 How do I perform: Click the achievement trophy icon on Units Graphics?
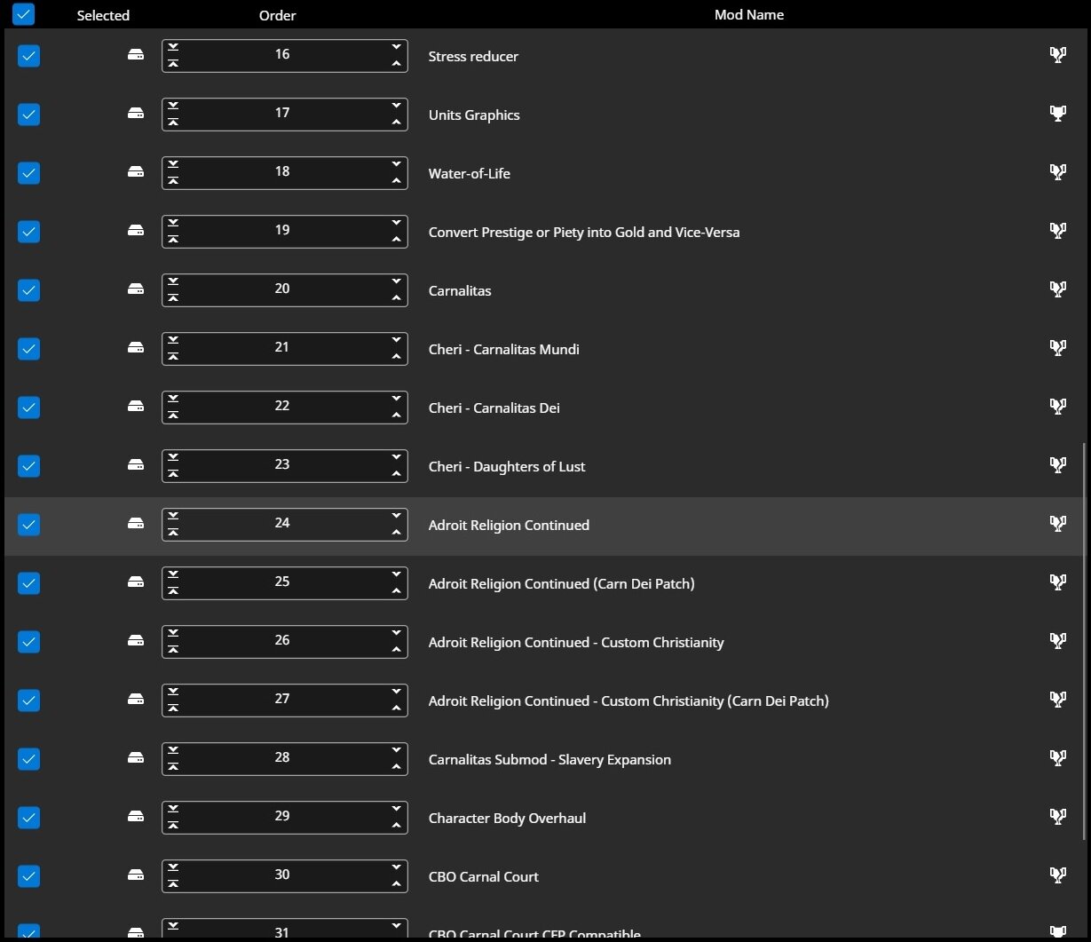click(1057, 113)
